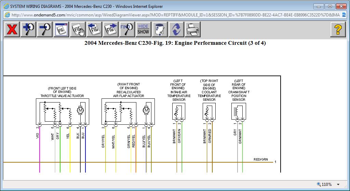Click the blue refresh arrows icon

tap(176, 30)
